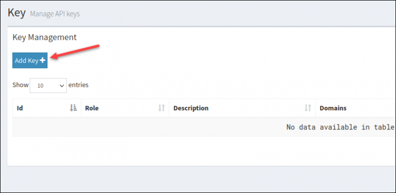Viewport: 396px width, 193px height.
Task: Click the Add Key button
Action: 30,60
